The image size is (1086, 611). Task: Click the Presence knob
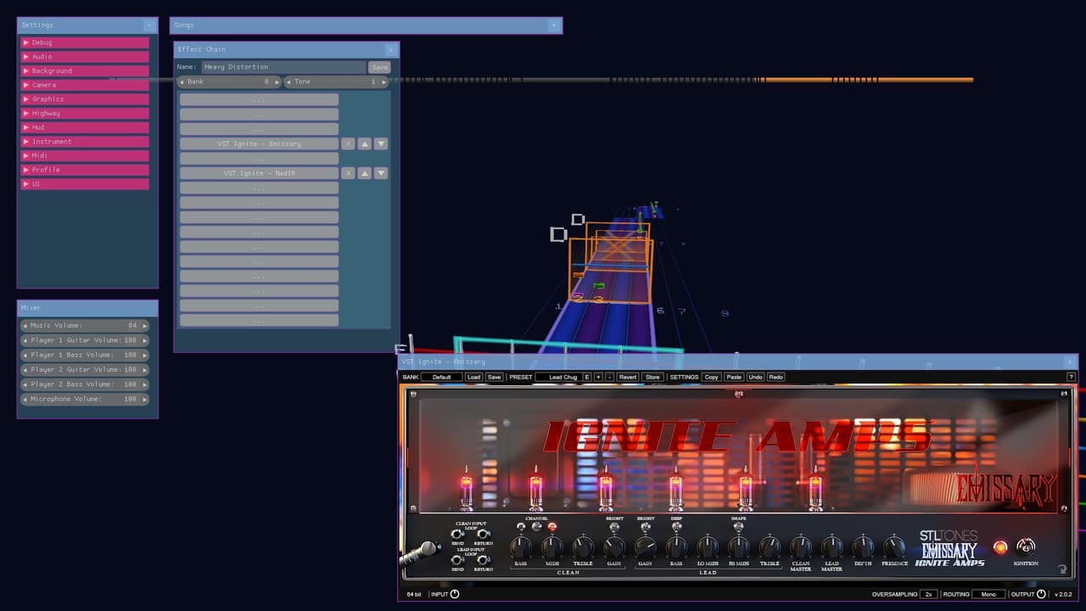pos(894,547)
